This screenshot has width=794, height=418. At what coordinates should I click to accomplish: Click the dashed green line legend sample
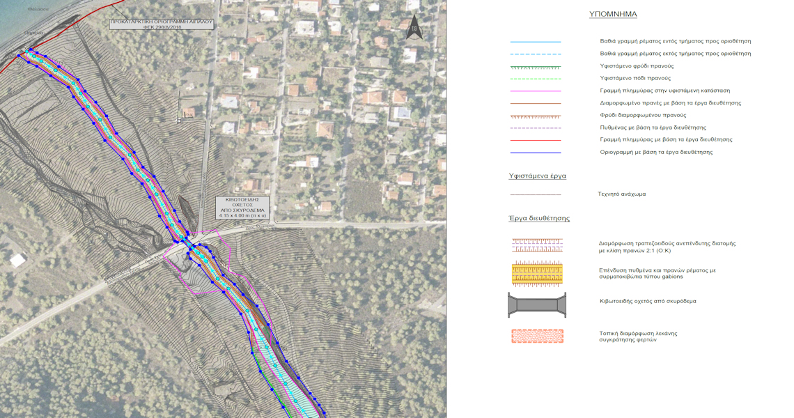pos(536,79)
